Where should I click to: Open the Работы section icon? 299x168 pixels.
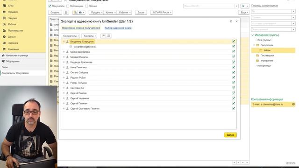coord(4,24)
